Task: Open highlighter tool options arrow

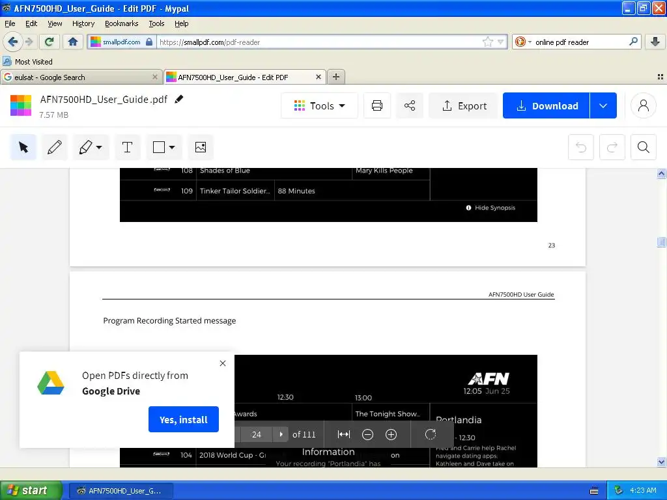Action: point(99,148)
